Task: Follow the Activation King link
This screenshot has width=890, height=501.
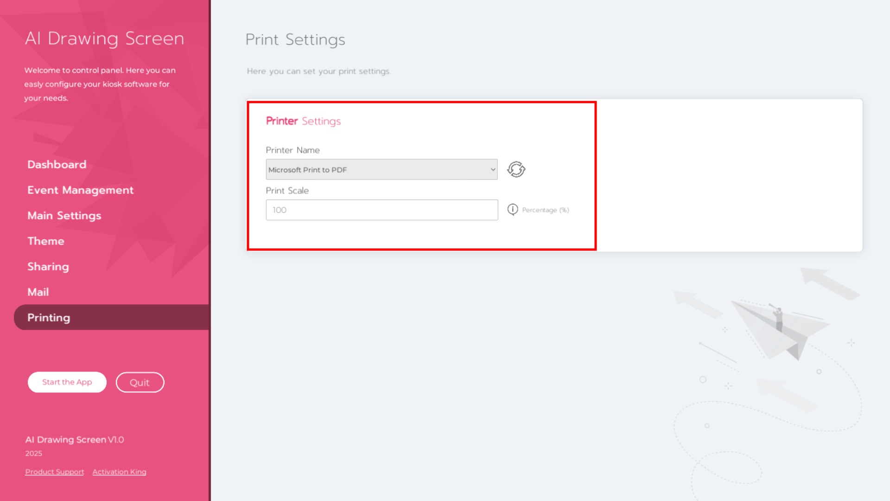Action: coord(119,472)
